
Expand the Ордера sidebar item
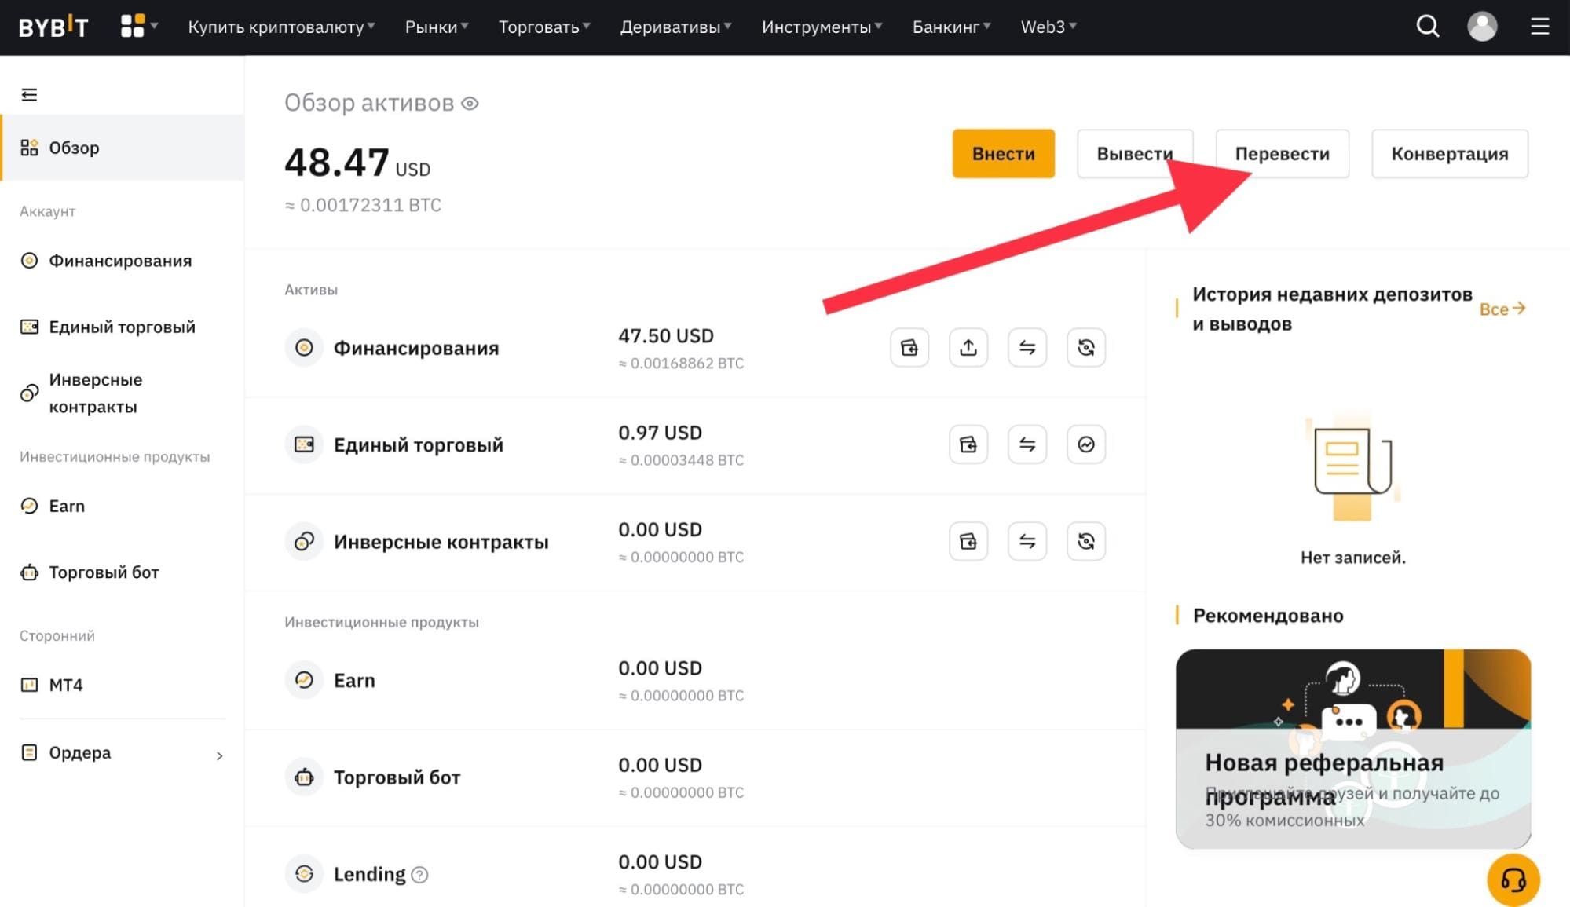pos(123,753)
